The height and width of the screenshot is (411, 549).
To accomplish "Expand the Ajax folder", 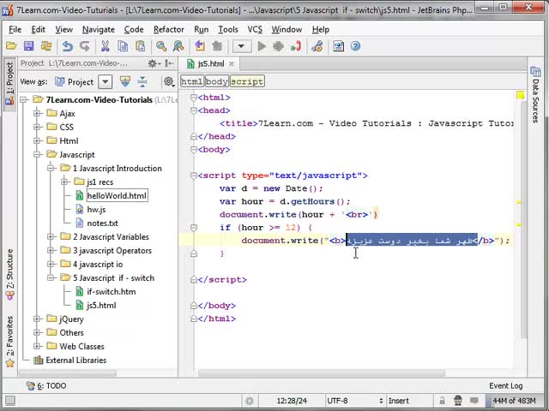I will click(36, 113).
